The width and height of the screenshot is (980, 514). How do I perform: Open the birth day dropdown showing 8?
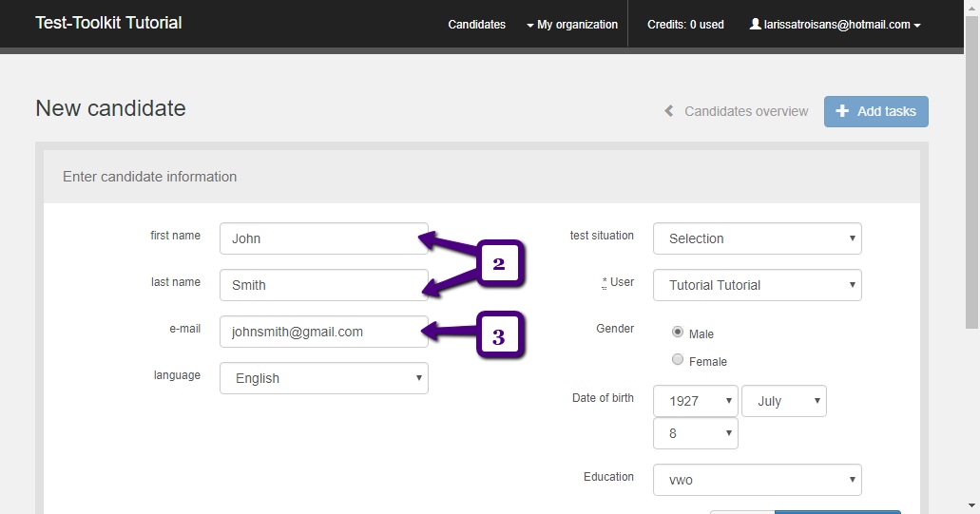[696, 433]
